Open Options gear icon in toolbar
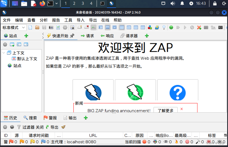Screen dimensions: 228x147 (65, 28)
